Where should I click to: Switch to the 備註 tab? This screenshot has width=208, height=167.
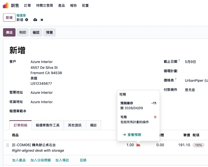pyautogui.click(x=93, y=125)
